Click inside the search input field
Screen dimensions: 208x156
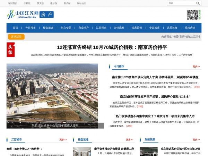coord(180,3)
